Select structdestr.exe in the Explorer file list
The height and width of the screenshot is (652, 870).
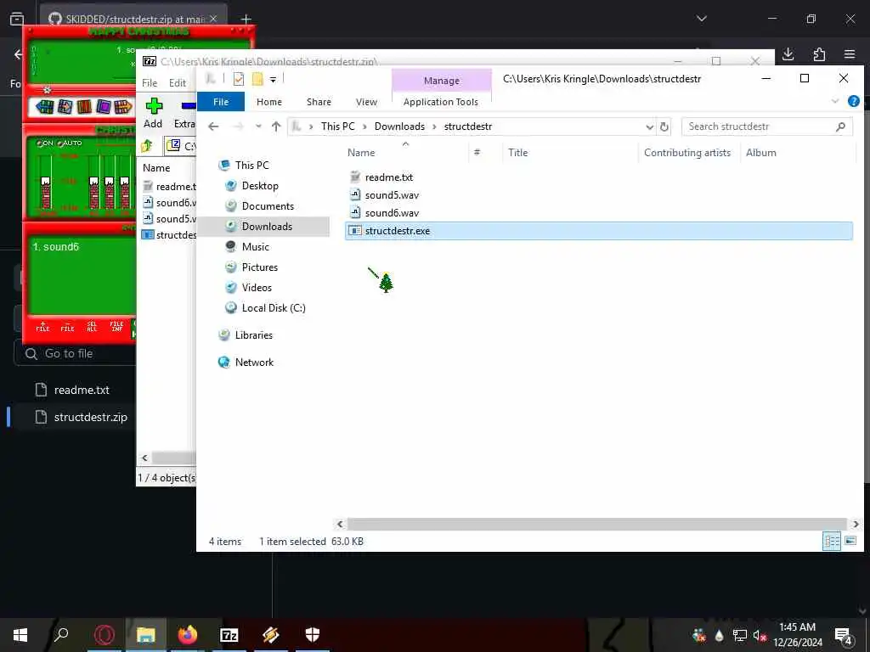point(599,231)
